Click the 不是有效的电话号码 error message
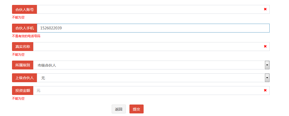 pyautogui.click(x=26, y=36)
